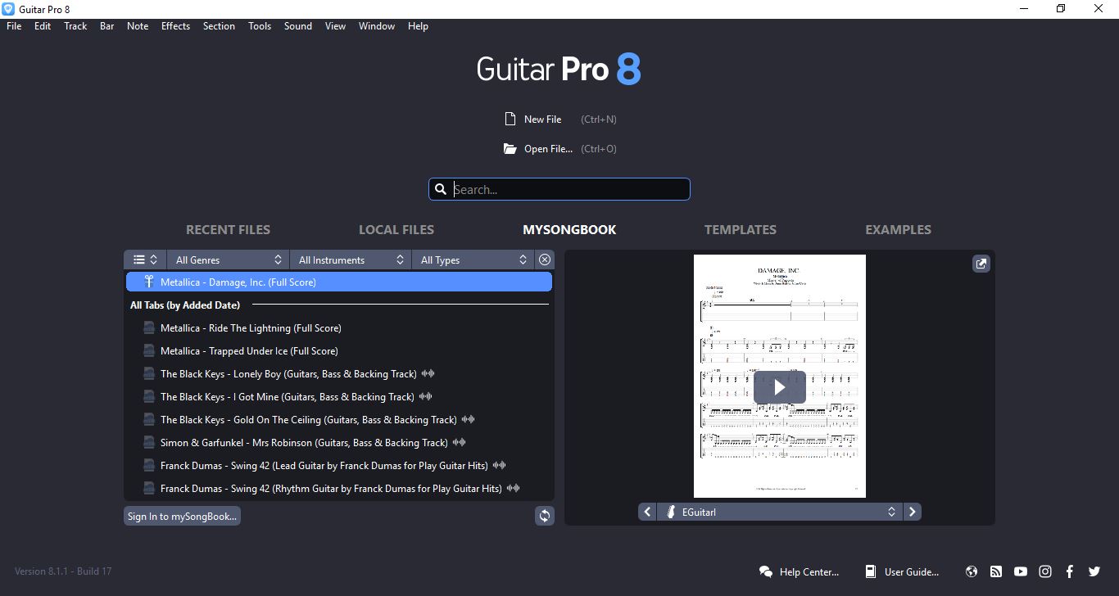Image resolution: width=1119 pixels, height=596 pixels.
Task: Expand the All Instruments dropdown
Action: pyautogui.click(x=351, y=260)
